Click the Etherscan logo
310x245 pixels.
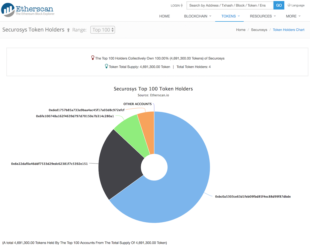coord(28,10)
